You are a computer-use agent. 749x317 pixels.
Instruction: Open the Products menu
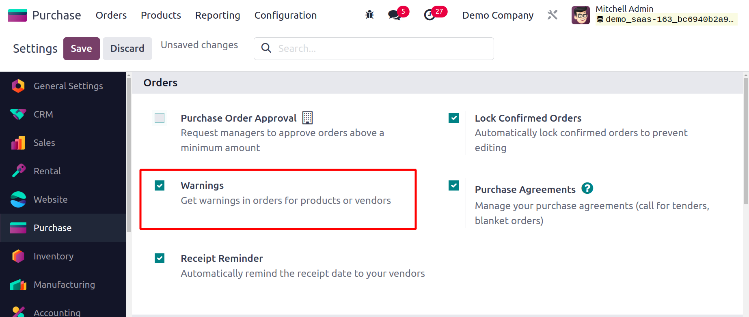coord(161,15)
